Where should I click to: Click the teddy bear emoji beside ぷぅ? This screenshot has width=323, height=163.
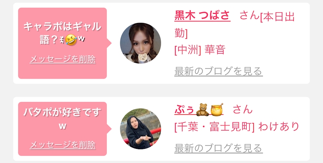point(202,109)
